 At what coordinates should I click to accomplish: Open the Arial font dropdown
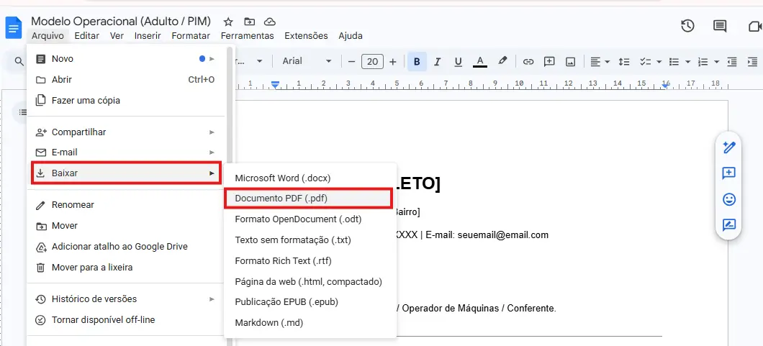pos(307,61)
